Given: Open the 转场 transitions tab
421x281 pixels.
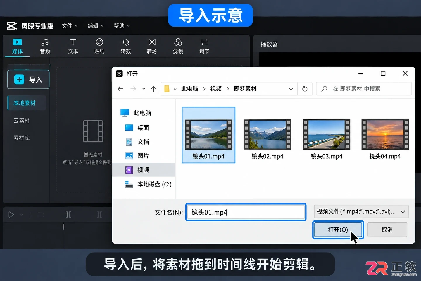Looking at the screenshot, I should click(x=152, y=46).
